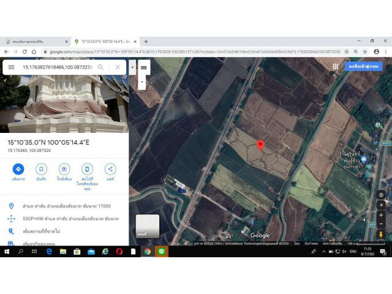Bookmark this page star icon
This screenshot has width=392, height=294.
click(x=365, y=51)
